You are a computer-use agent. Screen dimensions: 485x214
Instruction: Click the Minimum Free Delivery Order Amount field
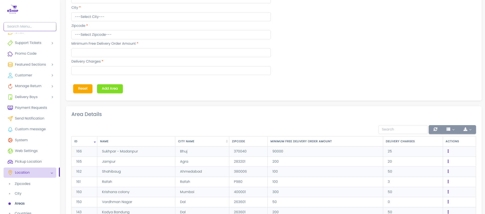[x=171, y=53]
